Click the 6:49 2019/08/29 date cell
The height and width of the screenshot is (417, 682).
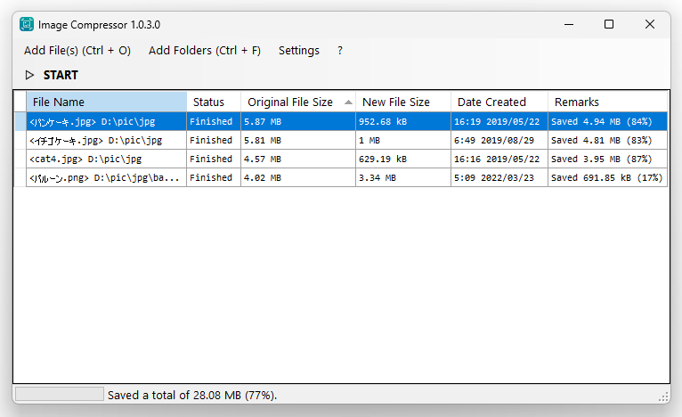[499, 140]
